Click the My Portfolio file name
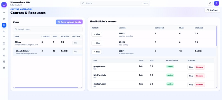This screenshot has height=100, width=222. pyautogui.click(x=100, y=75)
